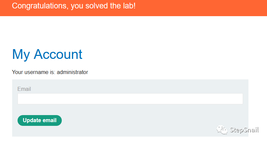The height and width of the screenshot is (142, 267).
Task: Click the Email field label
Action: pyautogui.click(x=24, y=89)
